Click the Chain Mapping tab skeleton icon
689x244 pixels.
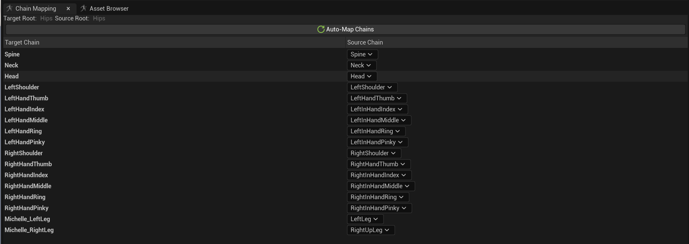9,8
